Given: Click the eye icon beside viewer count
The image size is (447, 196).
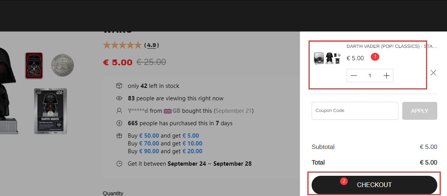Looking at the screenshot, I should [x=119, y=98].
